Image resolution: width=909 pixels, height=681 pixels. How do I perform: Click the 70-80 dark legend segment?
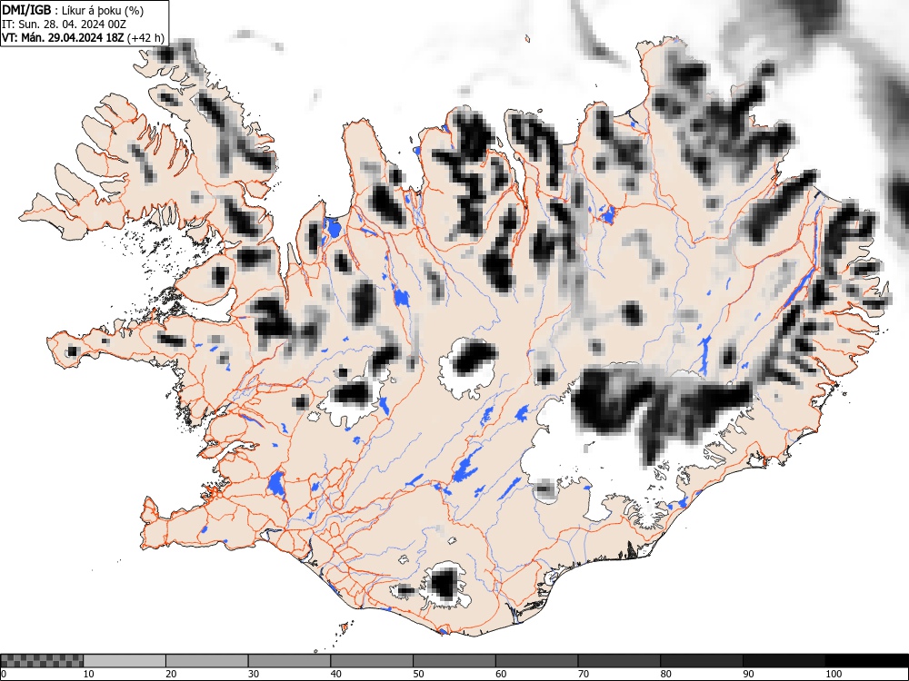tap(618, 661)
